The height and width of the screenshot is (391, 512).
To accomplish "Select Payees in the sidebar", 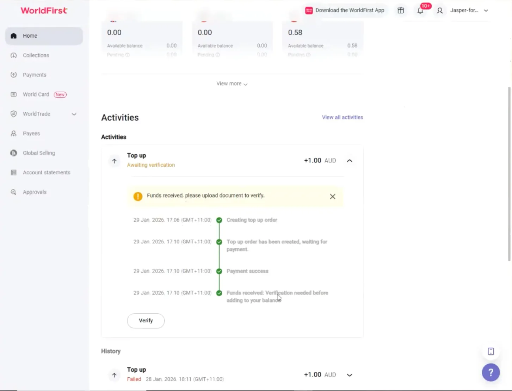I will coord(31,134).
